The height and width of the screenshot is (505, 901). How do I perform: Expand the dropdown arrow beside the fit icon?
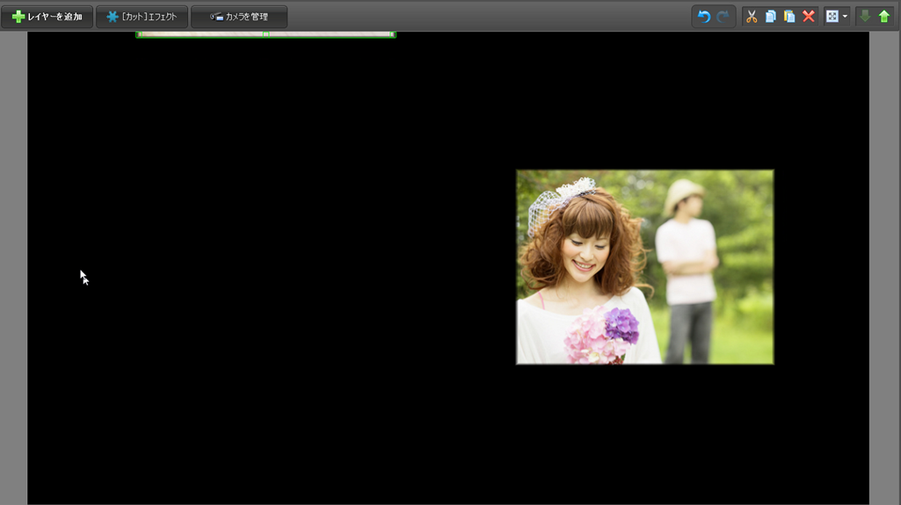pos(845,17)
